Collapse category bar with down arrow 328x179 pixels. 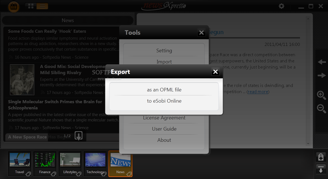pos(321,169)
